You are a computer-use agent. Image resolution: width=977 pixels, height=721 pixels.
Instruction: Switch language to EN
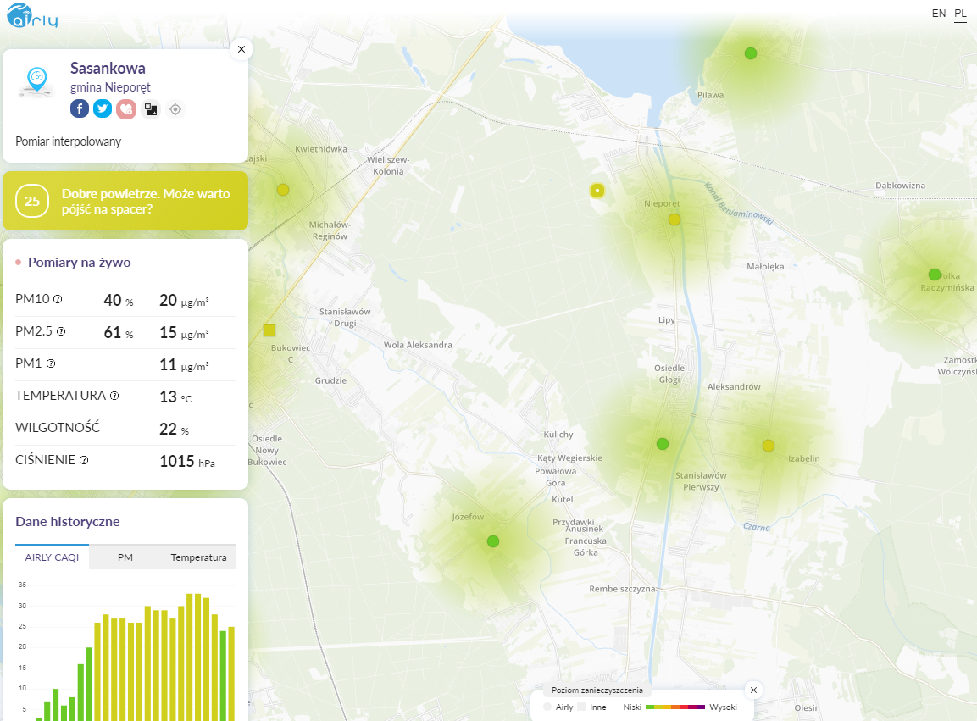938,13
